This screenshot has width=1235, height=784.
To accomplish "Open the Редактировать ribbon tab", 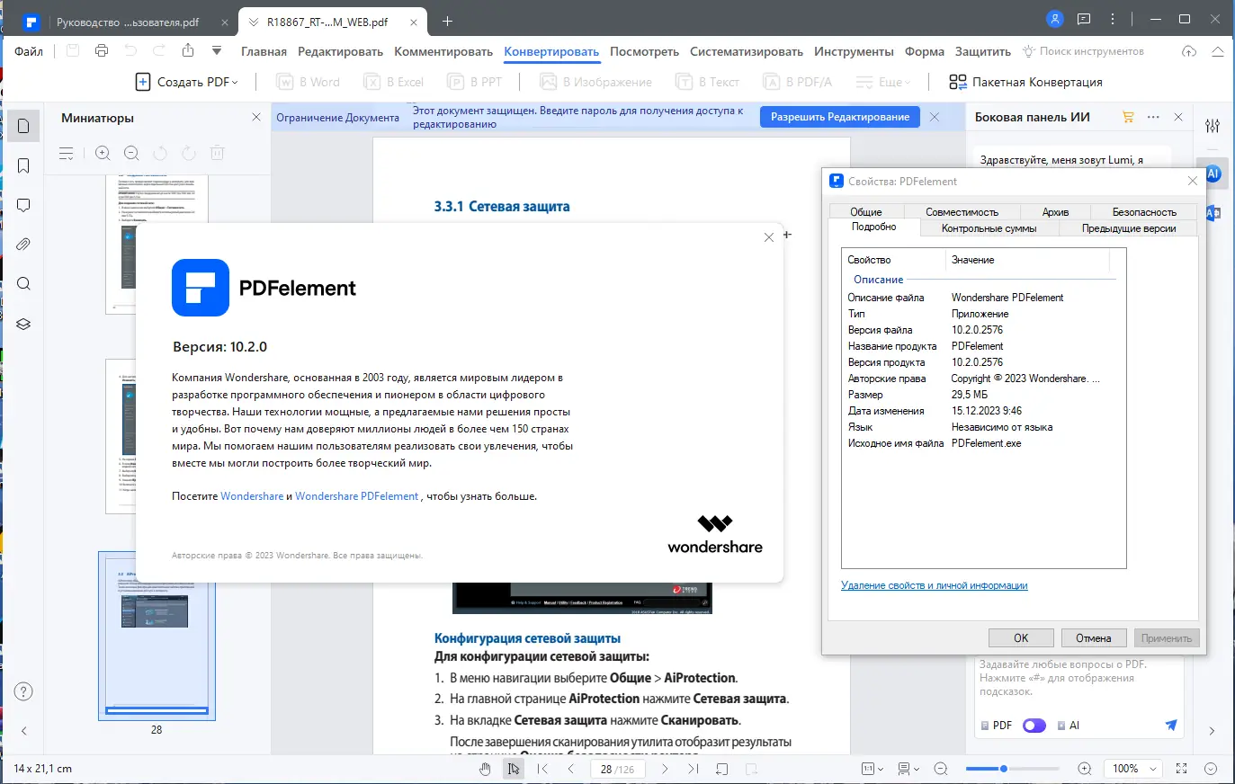I will pos(340,51).
